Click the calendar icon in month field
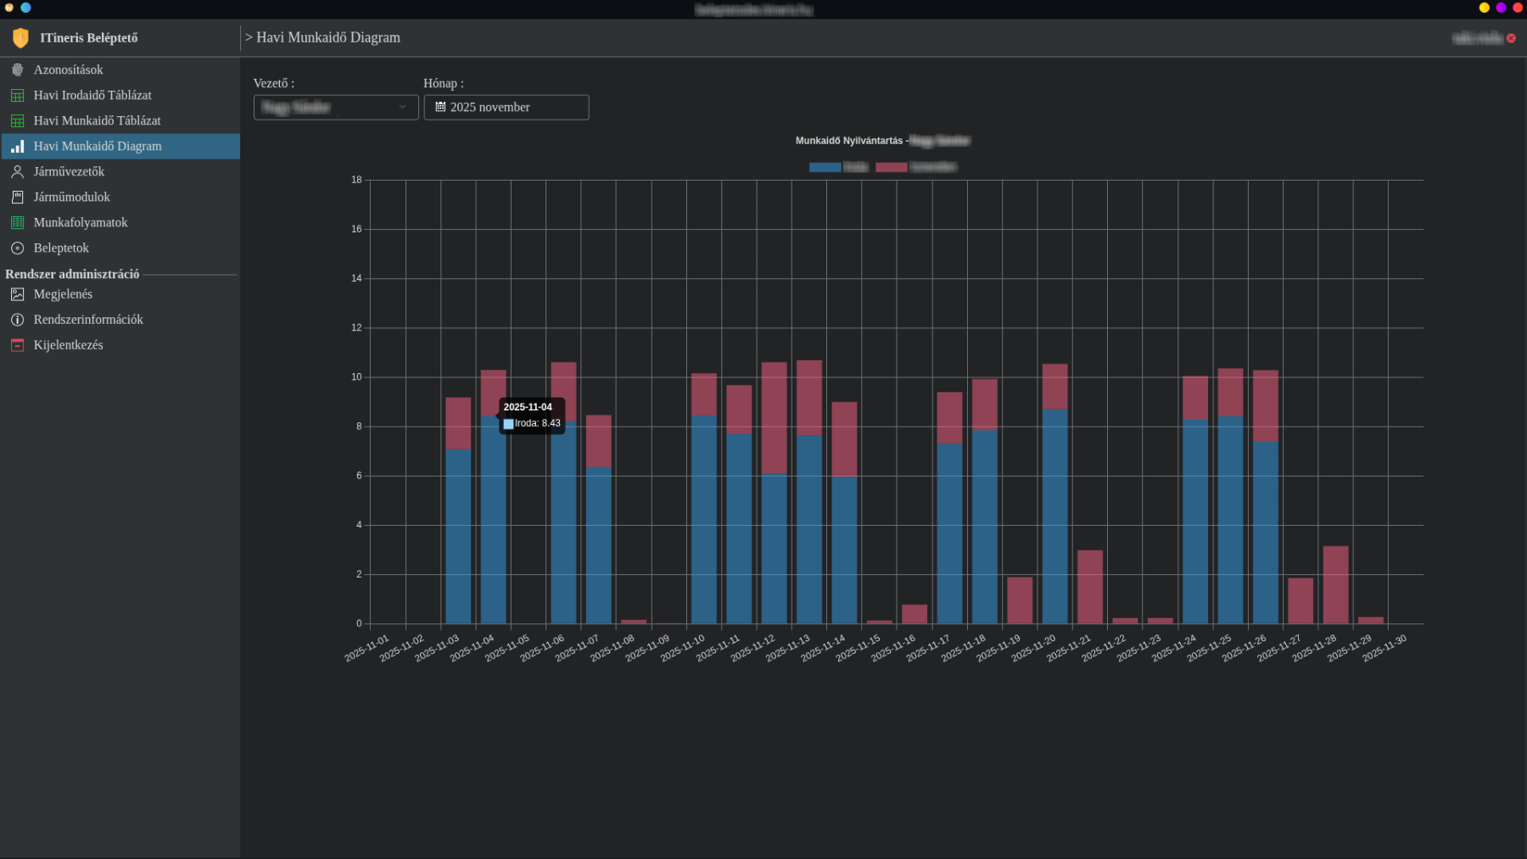 (440, 107)
